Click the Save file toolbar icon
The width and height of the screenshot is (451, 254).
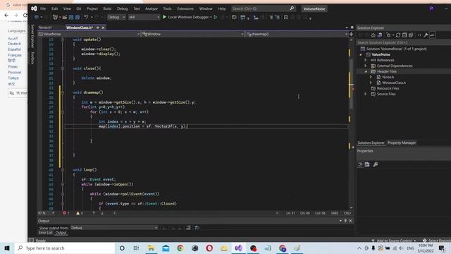pyautogui.click(x=71, y=17)
